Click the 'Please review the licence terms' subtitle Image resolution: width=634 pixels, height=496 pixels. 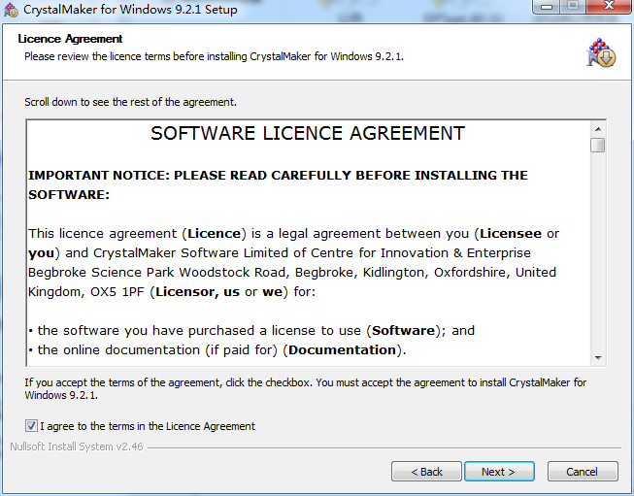(x=214, y=56)
